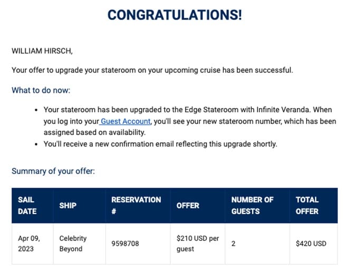Click the $420 USD total offer cell
This screenshot has width=343, height=271.
coord(313,244)
